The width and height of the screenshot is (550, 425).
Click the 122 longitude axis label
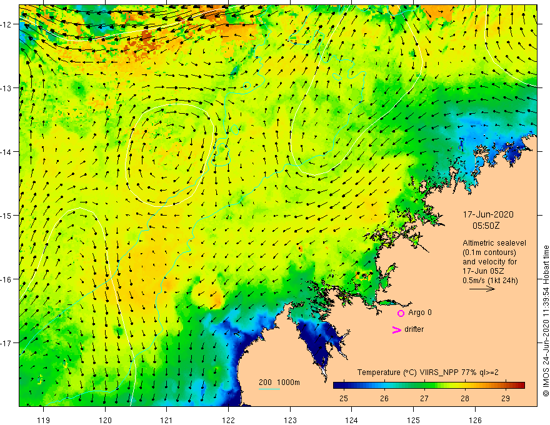[228, 420]
